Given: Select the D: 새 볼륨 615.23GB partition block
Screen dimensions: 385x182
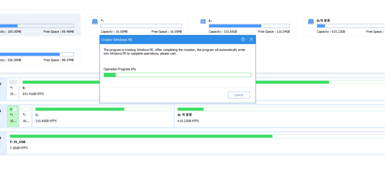Looking at the screenshot, I should click(x=280, y=116).
